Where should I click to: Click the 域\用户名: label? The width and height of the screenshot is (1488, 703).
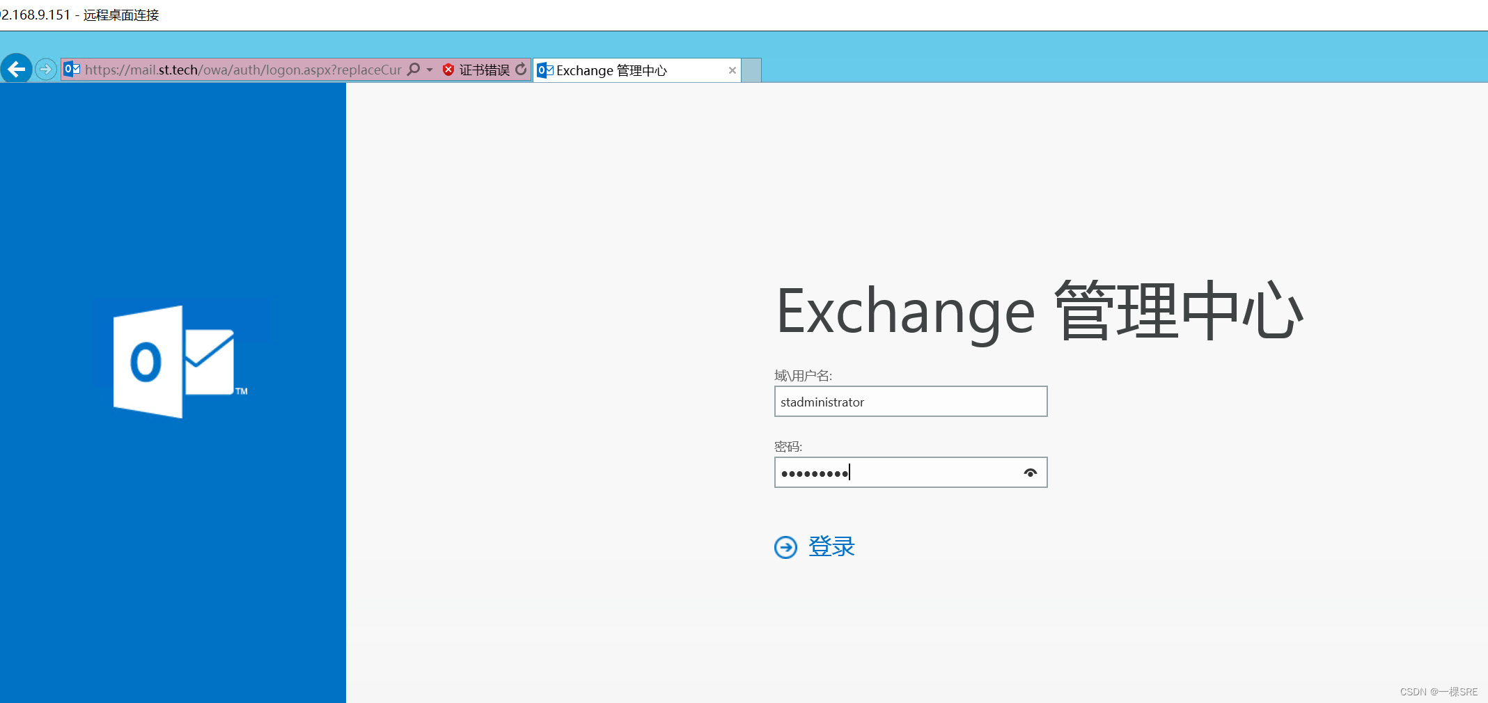[803, 376]
